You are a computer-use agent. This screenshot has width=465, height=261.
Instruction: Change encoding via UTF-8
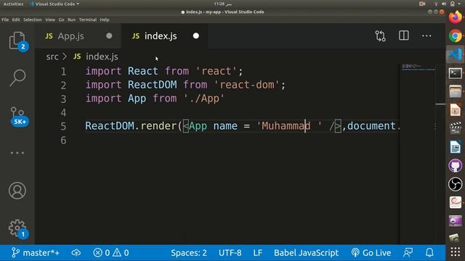tap(230, 253)
